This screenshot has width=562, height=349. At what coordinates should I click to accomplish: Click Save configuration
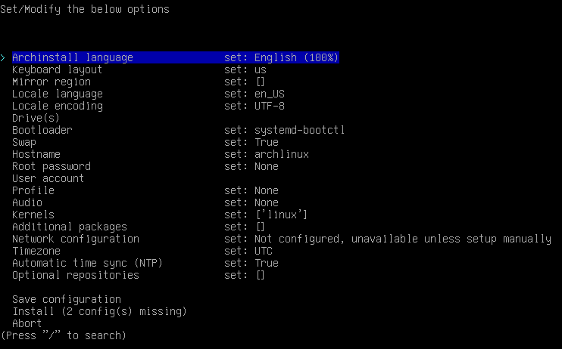(67, 299)
